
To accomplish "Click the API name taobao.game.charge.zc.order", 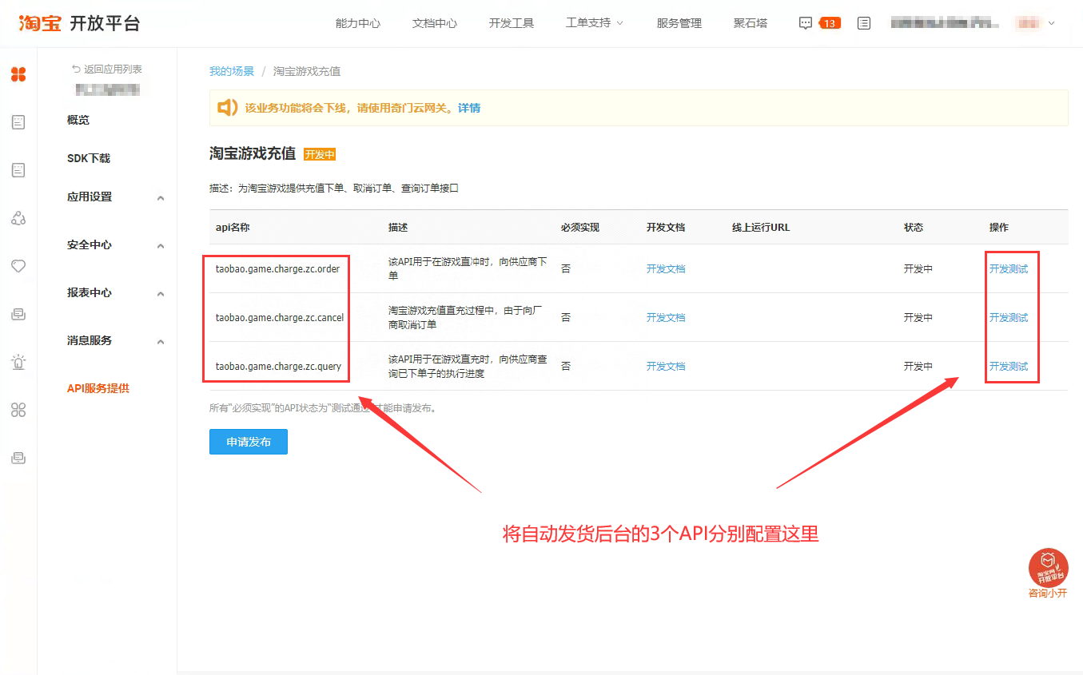I will pos(277,269).
